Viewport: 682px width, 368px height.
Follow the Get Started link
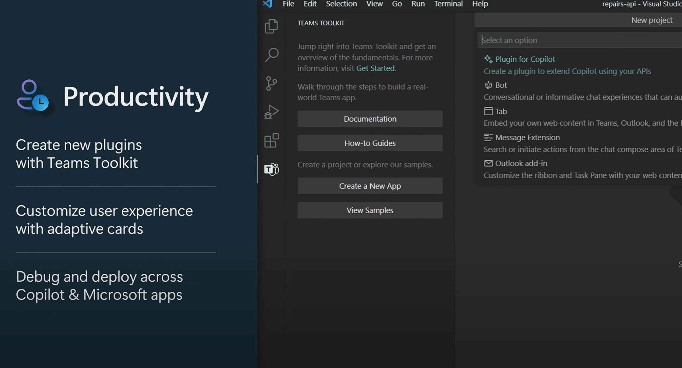(x=375, y=68)
